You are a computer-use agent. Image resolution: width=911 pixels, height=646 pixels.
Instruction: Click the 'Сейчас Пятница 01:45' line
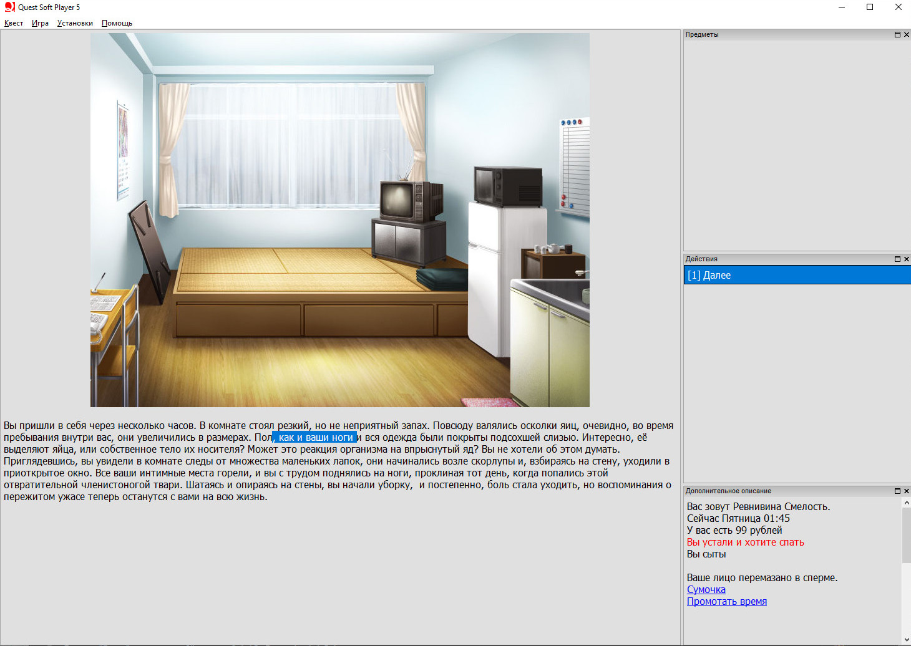738,518
